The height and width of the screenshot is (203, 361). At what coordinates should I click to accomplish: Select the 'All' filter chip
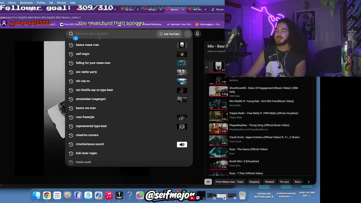(208, 182)
